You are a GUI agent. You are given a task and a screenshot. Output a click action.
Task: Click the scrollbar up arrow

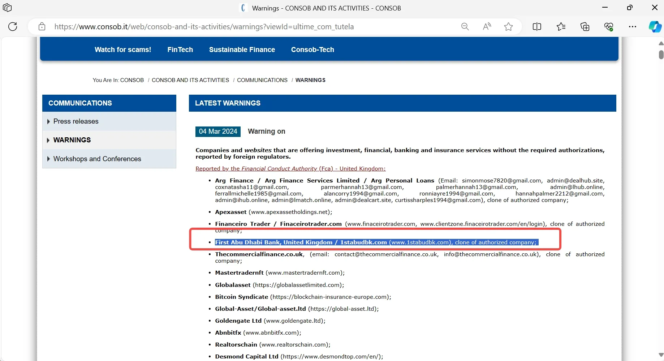tap(661, 43)
